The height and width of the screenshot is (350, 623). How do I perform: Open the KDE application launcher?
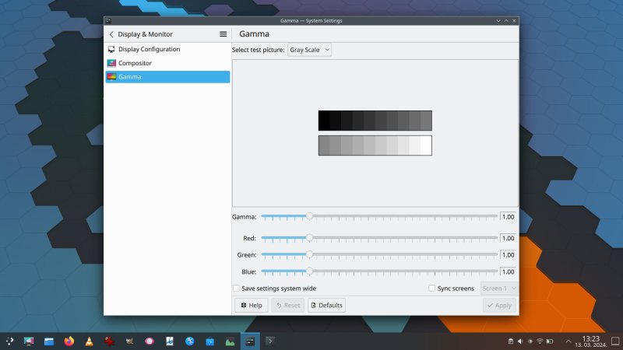pyautogui.click(x=9, y=341)
